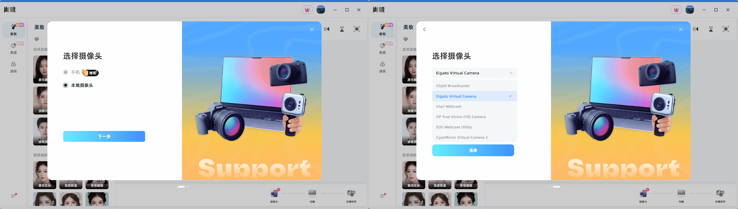Toggle mirror flip icon in the left window

pyautogui.click(x=327, y=29)
